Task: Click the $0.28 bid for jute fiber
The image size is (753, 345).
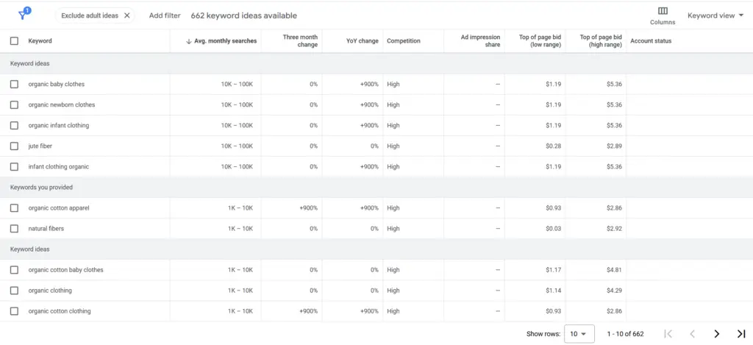Action: click(553, 146)
